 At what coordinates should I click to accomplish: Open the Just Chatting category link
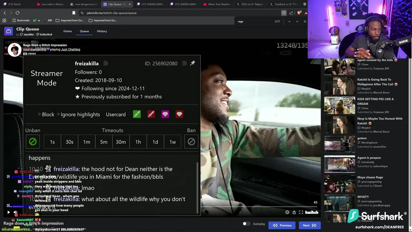tap(70, 49)
